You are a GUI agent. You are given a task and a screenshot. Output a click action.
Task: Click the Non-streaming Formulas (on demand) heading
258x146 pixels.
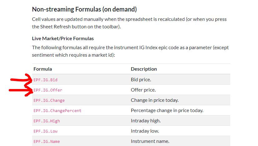(84, 9)
